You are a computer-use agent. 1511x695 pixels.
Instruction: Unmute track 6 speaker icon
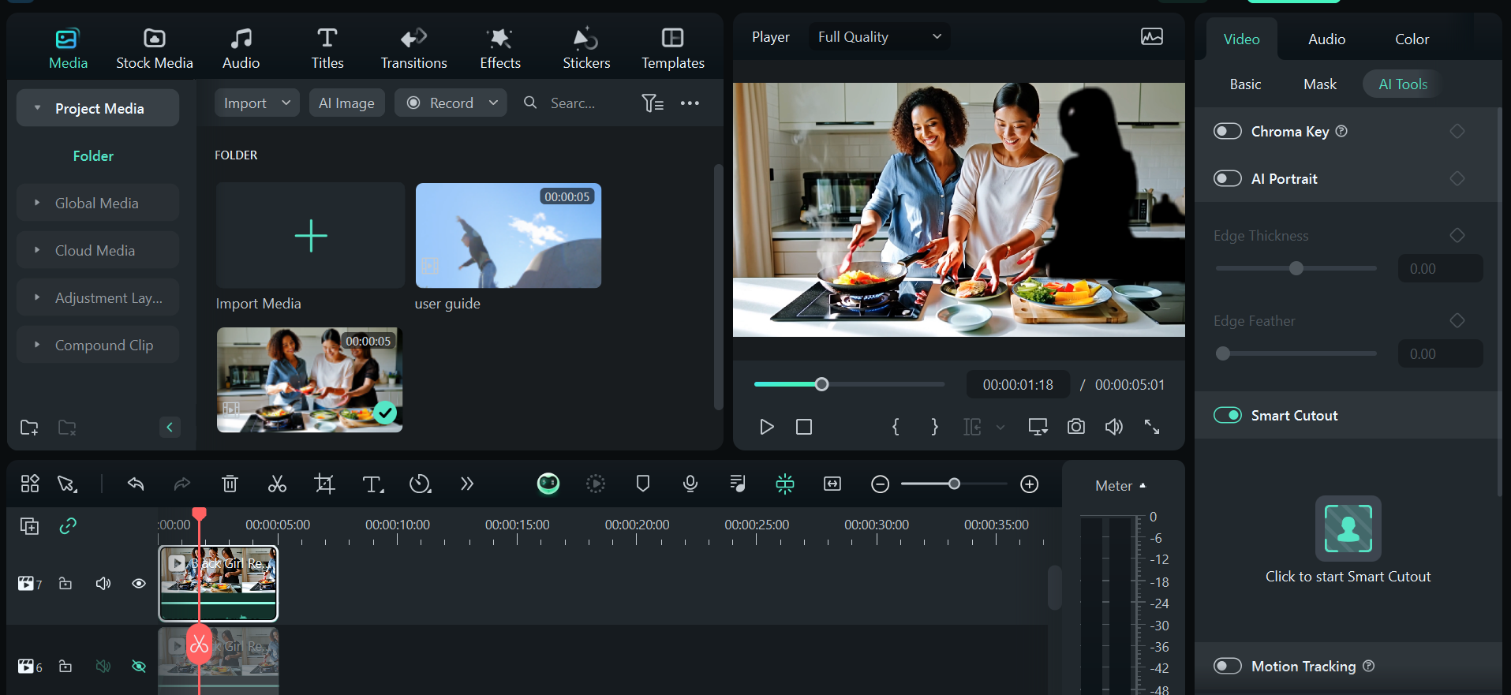pos(103,667)
